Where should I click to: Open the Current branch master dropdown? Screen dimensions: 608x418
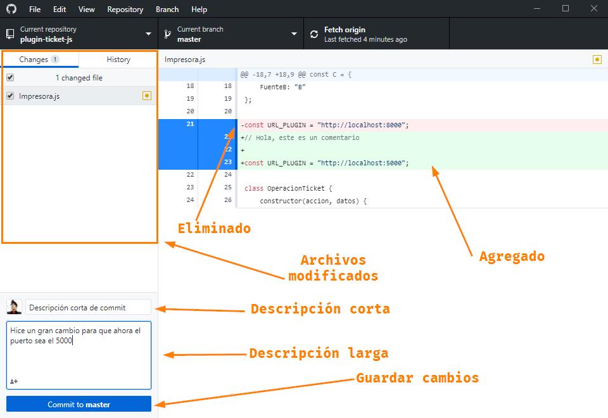[231, 34]
